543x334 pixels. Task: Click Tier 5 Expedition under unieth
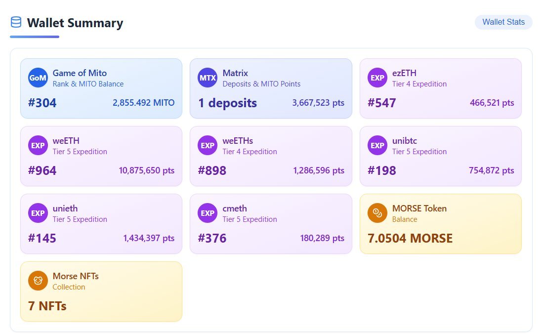(x=80, y=219)
